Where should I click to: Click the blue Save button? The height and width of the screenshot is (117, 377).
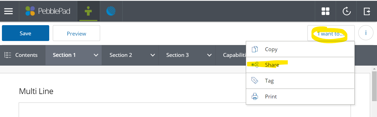tap(26, 33)
